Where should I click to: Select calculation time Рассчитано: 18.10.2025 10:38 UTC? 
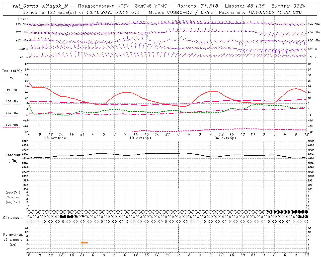pos(260,12)
